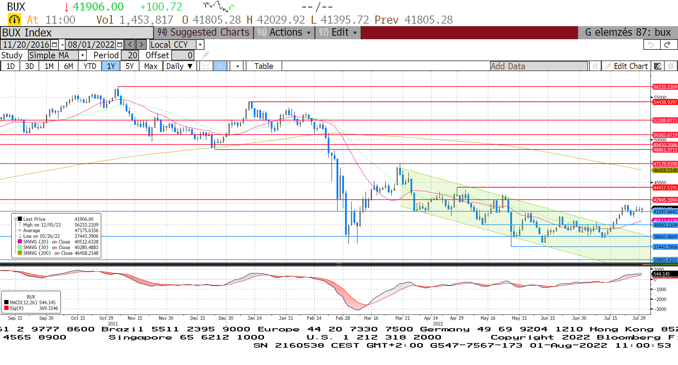Screen dimensions: 678x365
Task: Click the 47178.8398 price level label
Action: click(x=665, y=164)
